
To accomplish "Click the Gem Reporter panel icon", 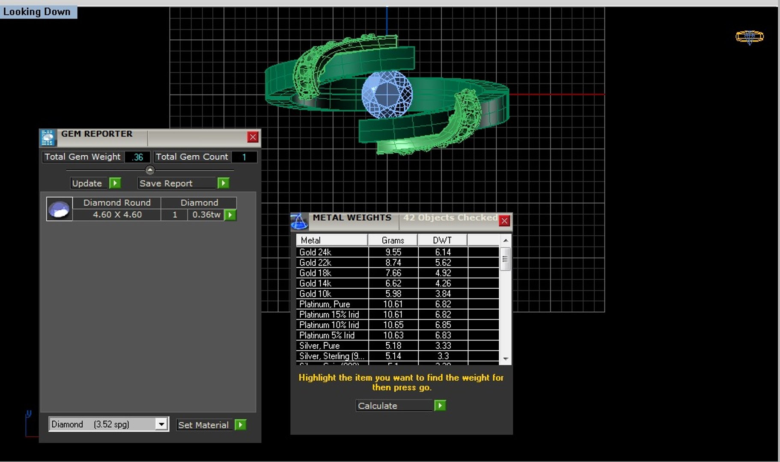I will (x=48, y=138).
